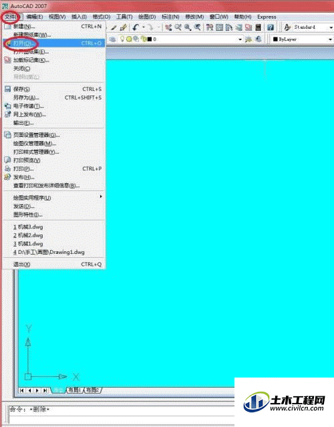Open recent file 机械1.dwg
Screen dimensions: 334x427
(x=54, y=243)
